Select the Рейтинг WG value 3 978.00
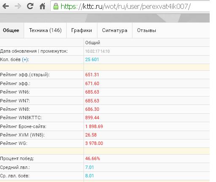This screenshot has height=182, width=216. [x=94, y=143]
